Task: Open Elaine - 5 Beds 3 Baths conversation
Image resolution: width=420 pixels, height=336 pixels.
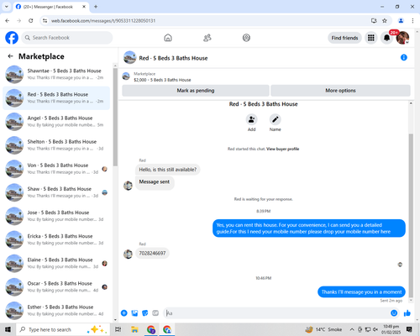Action: 56,263
